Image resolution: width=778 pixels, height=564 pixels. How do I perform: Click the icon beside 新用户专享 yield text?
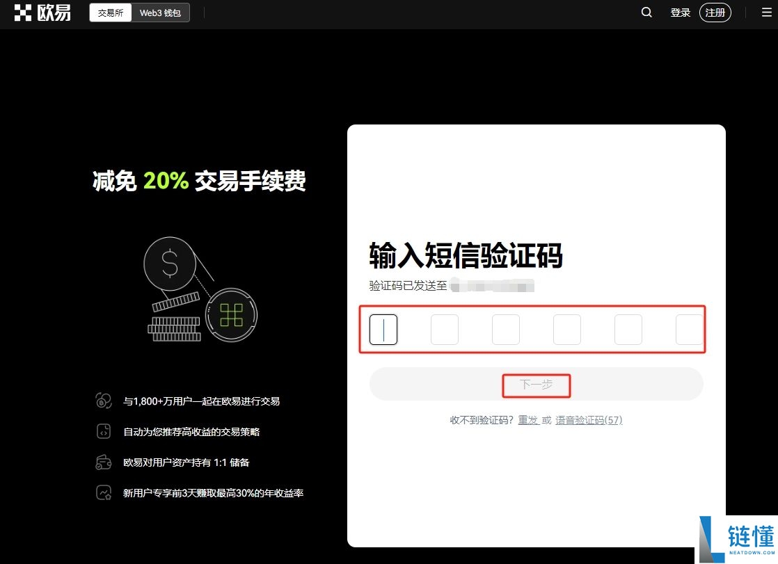coord(103,492)
